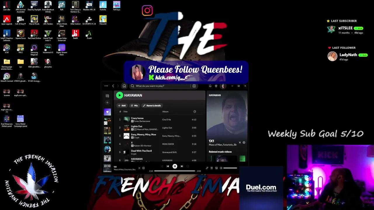Open the iCUE desktop shortcut

(x=6, y=49)
